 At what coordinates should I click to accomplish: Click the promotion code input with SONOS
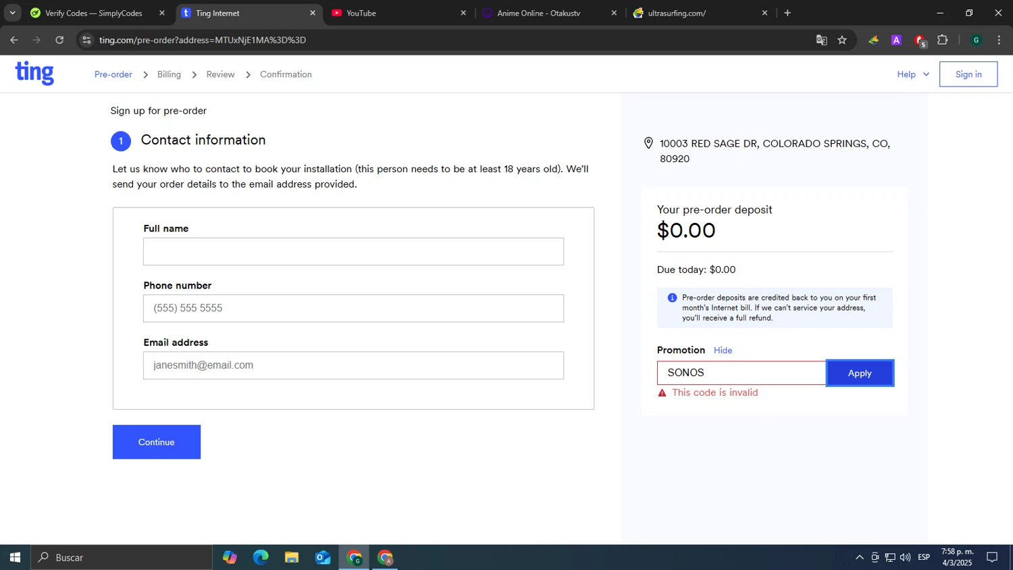point(741,373)
